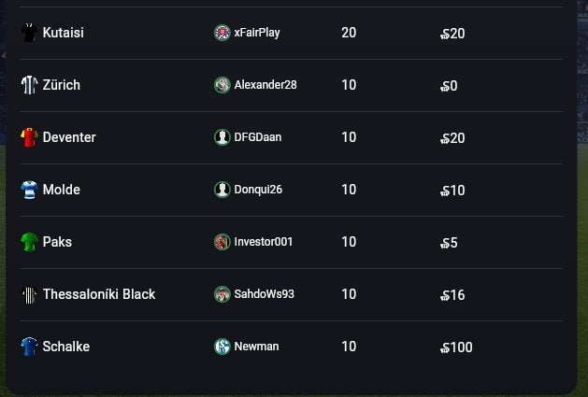Open manager profile Donqui26

258,190
